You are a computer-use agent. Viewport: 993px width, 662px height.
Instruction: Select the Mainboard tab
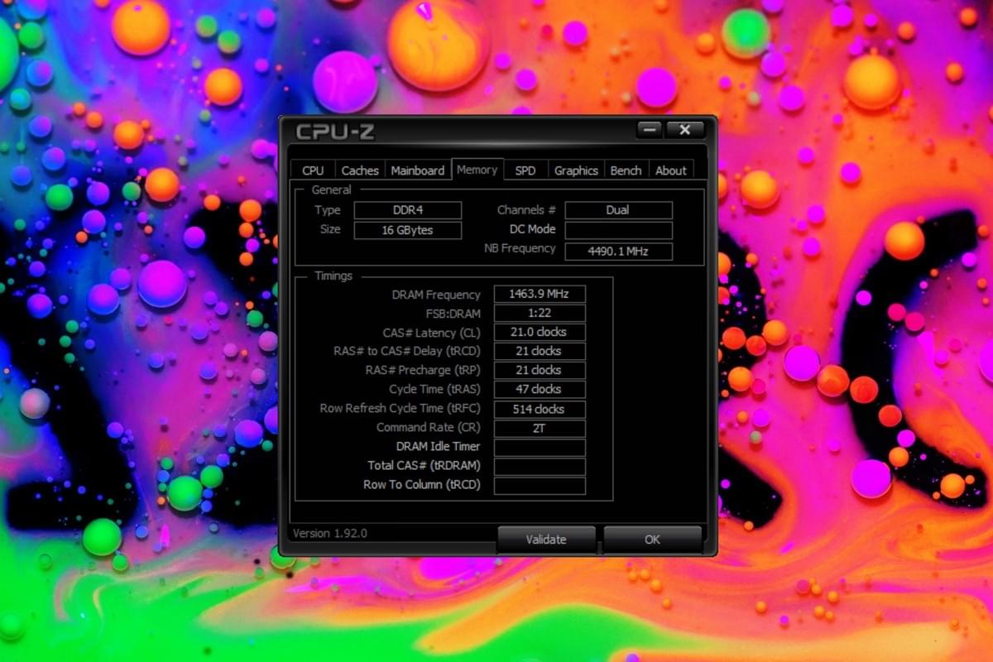pos(418,170)
